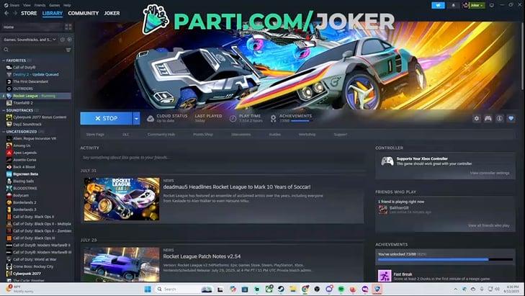The image size is (525, 296).
Task: Click View all friends who play
Action: pos(489,225)
